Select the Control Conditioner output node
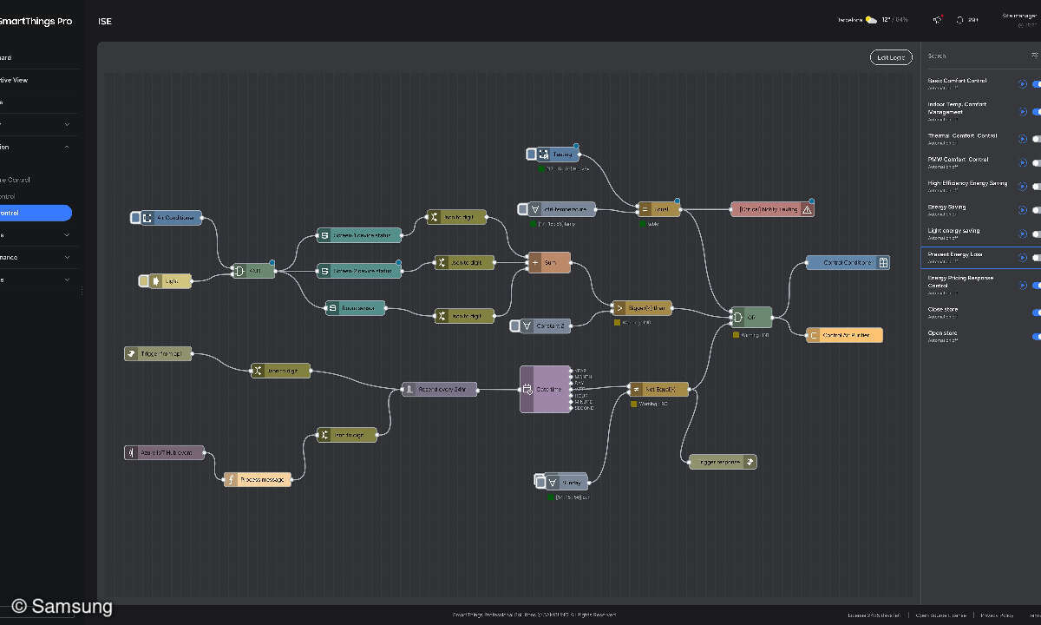This screenshot has width=1041, height=625. (x=848, y=262)
